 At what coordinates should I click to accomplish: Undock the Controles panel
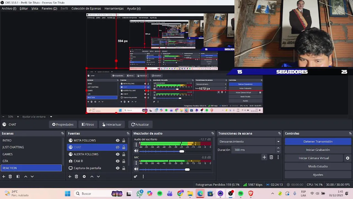tap(350, 133)
